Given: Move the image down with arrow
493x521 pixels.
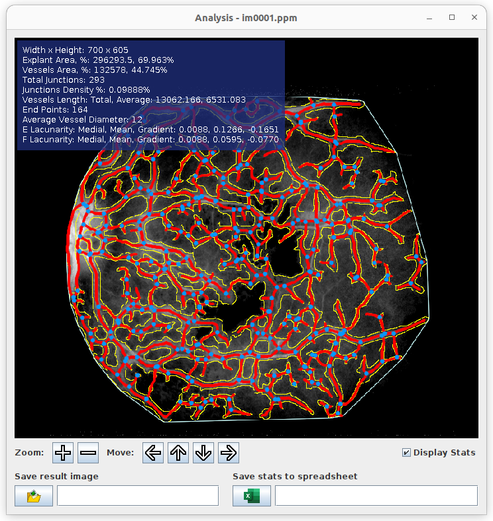Looking at the screenshot, I should click(203, 453).
